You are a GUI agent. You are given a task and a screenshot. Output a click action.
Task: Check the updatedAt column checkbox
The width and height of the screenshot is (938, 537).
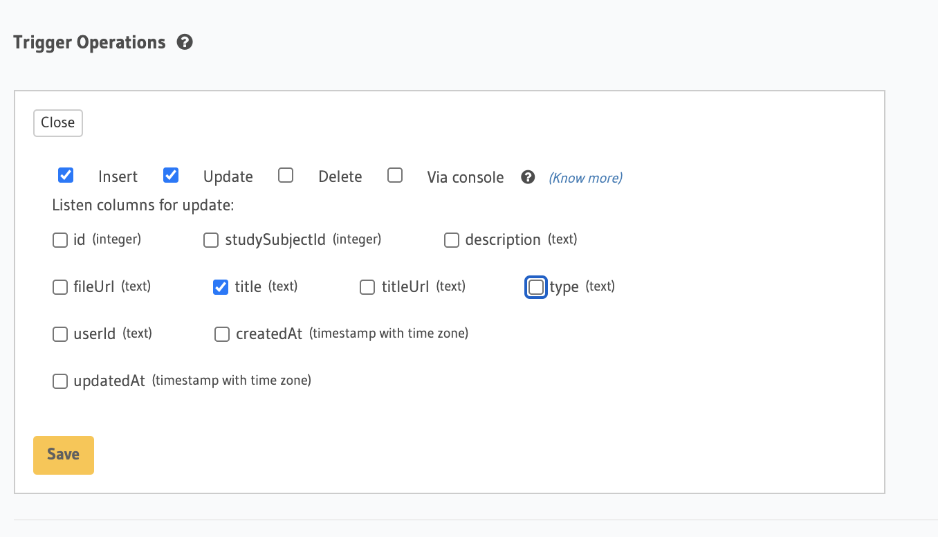[60, 381]
